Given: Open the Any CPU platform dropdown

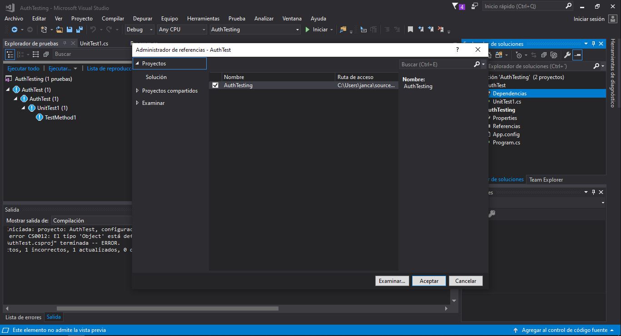Looking at the screenshot, I should [x=182, y=30].
